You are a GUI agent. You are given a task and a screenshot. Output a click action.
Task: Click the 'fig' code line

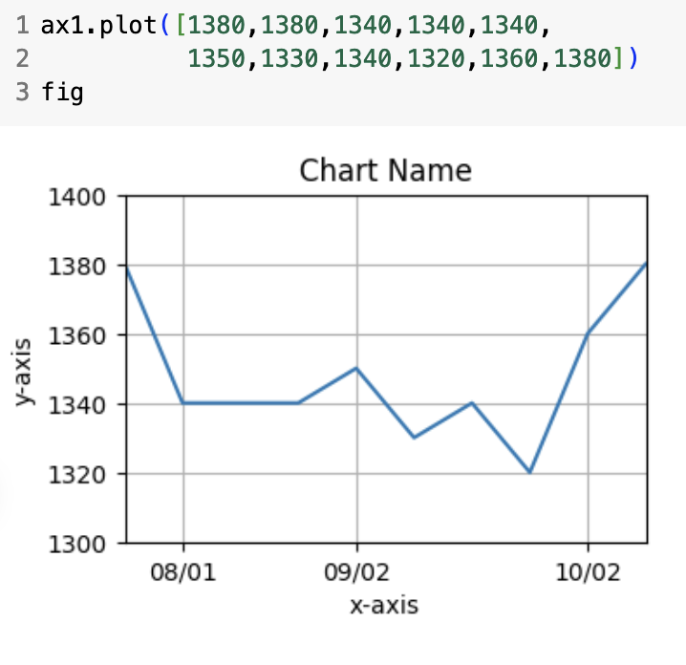(62, 93)
